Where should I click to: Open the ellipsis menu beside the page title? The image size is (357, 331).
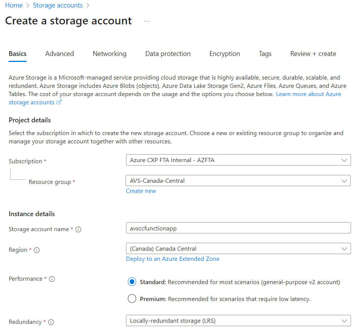(147, 21)
